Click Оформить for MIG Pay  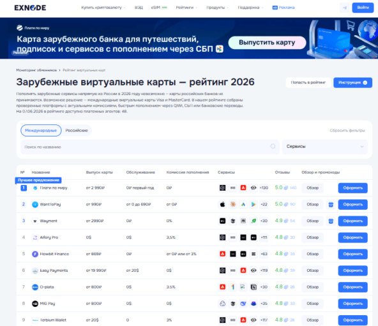[x=352, y=304]
